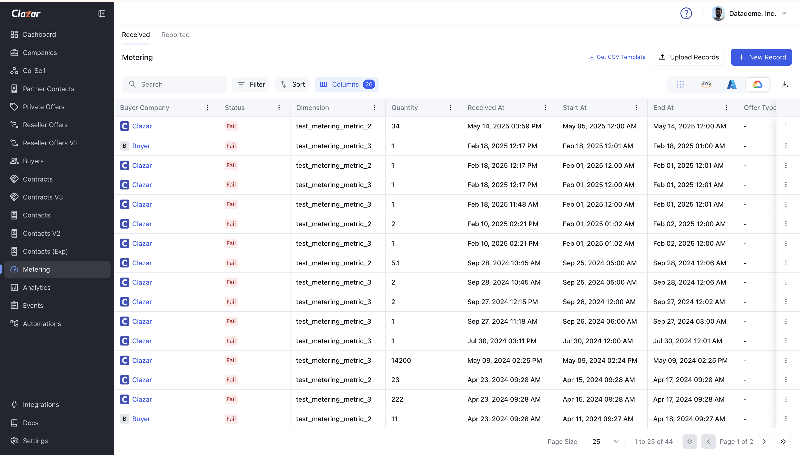Focus the Search input field
Viewport: 800px width, 455px height.
(174, 84)
